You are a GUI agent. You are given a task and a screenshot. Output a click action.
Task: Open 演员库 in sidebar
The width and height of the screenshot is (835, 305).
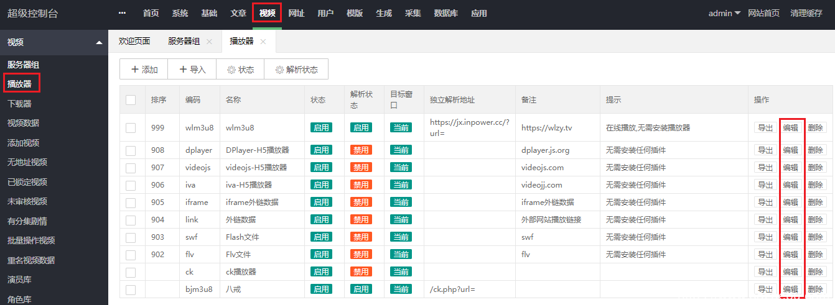19,280
